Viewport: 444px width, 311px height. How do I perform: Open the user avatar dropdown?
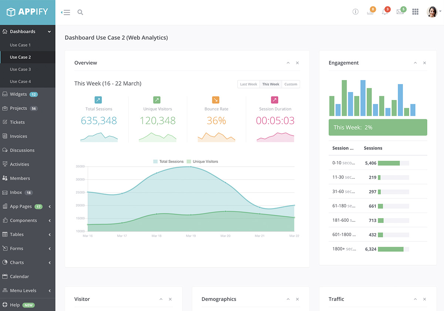tap(433, 12)
